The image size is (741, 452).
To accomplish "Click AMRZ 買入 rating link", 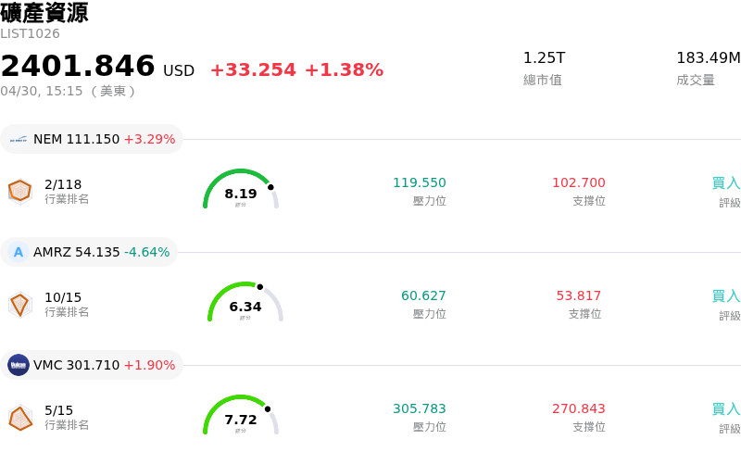I will (x=725, y=296).
